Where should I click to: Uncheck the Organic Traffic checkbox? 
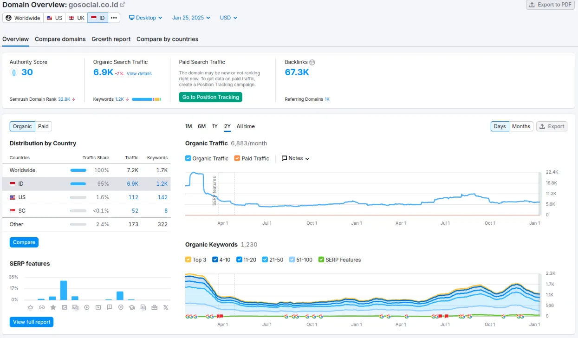point(188,158)
